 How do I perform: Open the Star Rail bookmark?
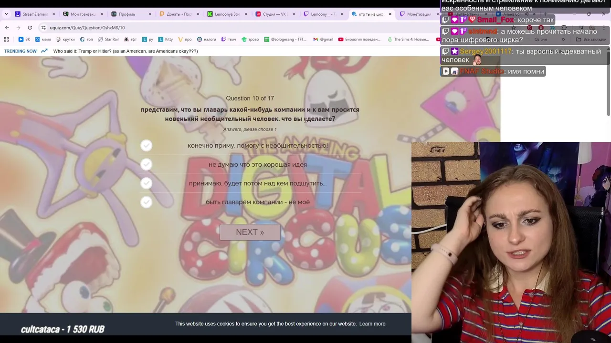tap(108, 40)
